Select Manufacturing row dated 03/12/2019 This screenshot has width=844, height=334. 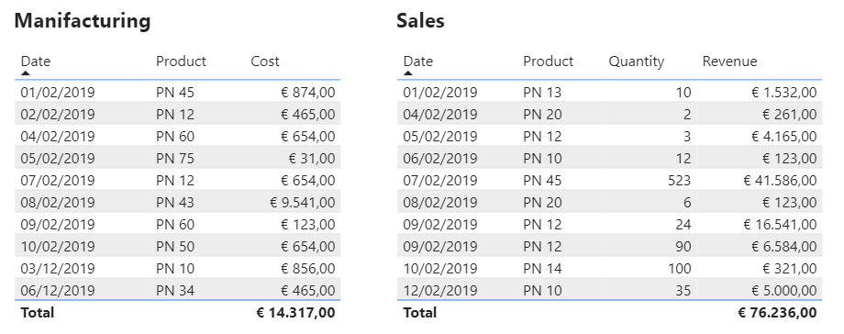(x=178, y=268)
